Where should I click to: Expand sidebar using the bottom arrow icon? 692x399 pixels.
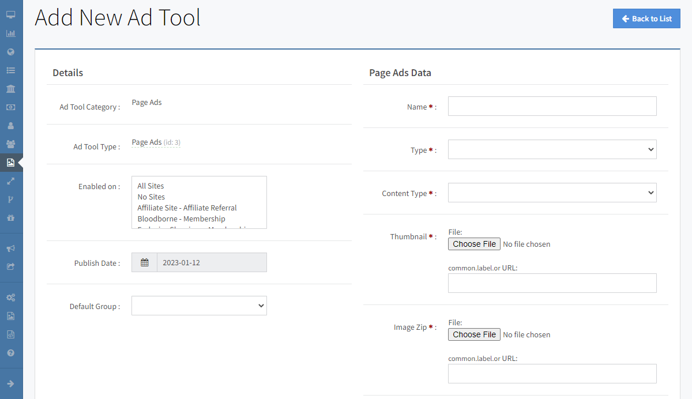[10, 383]
